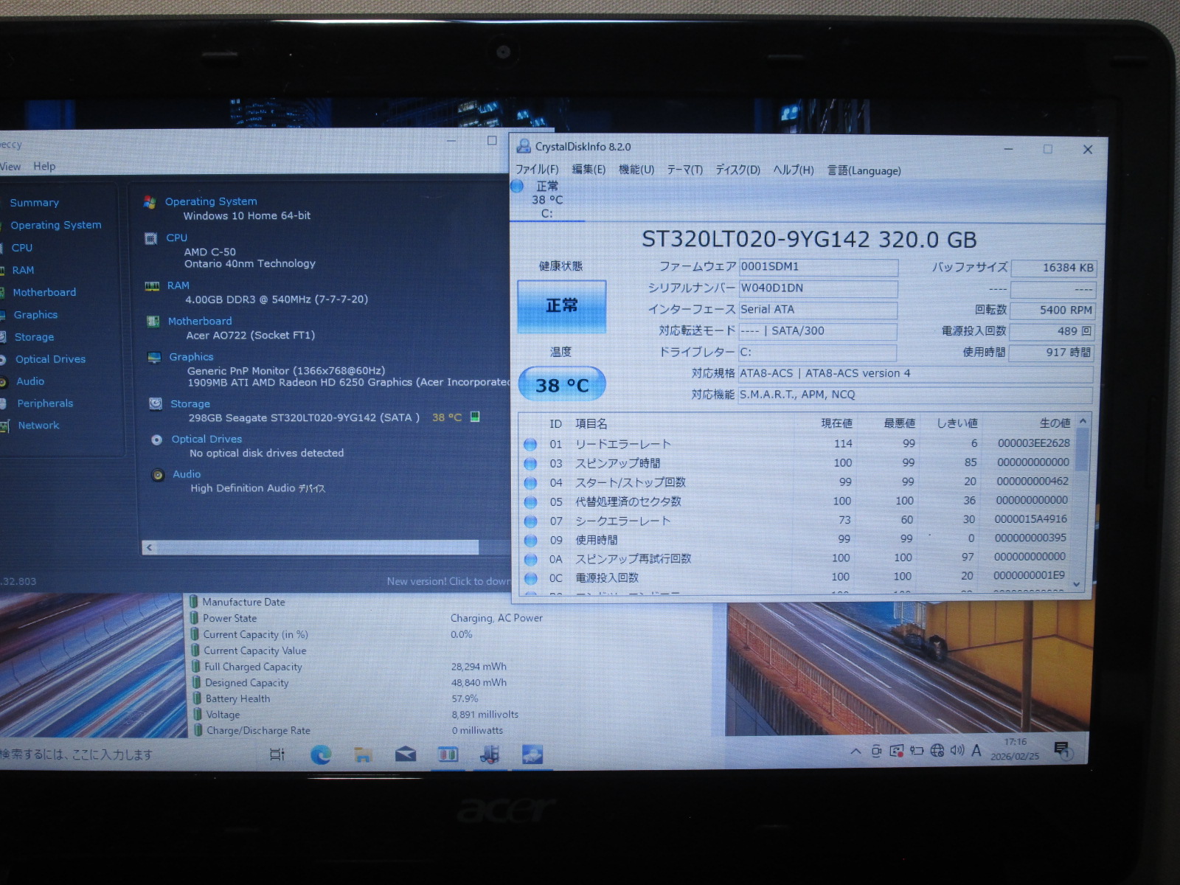Open the Mail app from the taskbar

pos(406,754)
